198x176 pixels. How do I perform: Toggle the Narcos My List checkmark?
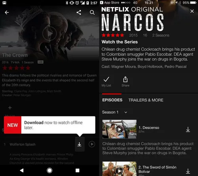click(x=106, y=82)
